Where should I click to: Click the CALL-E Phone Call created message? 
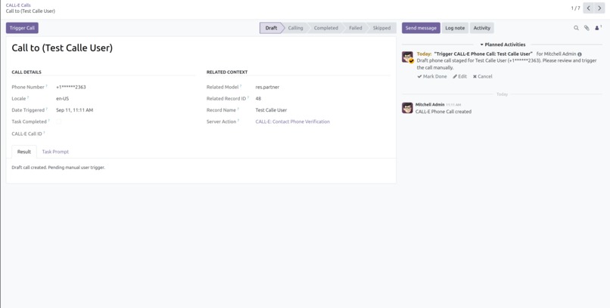coord(443,112)
